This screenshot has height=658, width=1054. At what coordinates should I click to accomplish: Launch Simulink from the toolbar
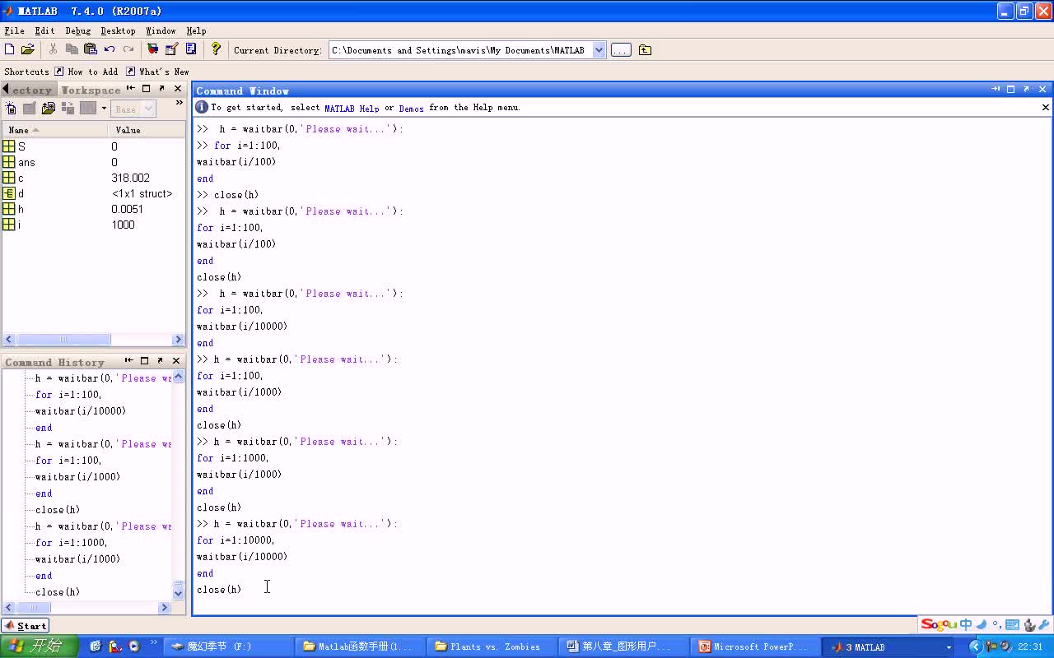coord(153,49)
